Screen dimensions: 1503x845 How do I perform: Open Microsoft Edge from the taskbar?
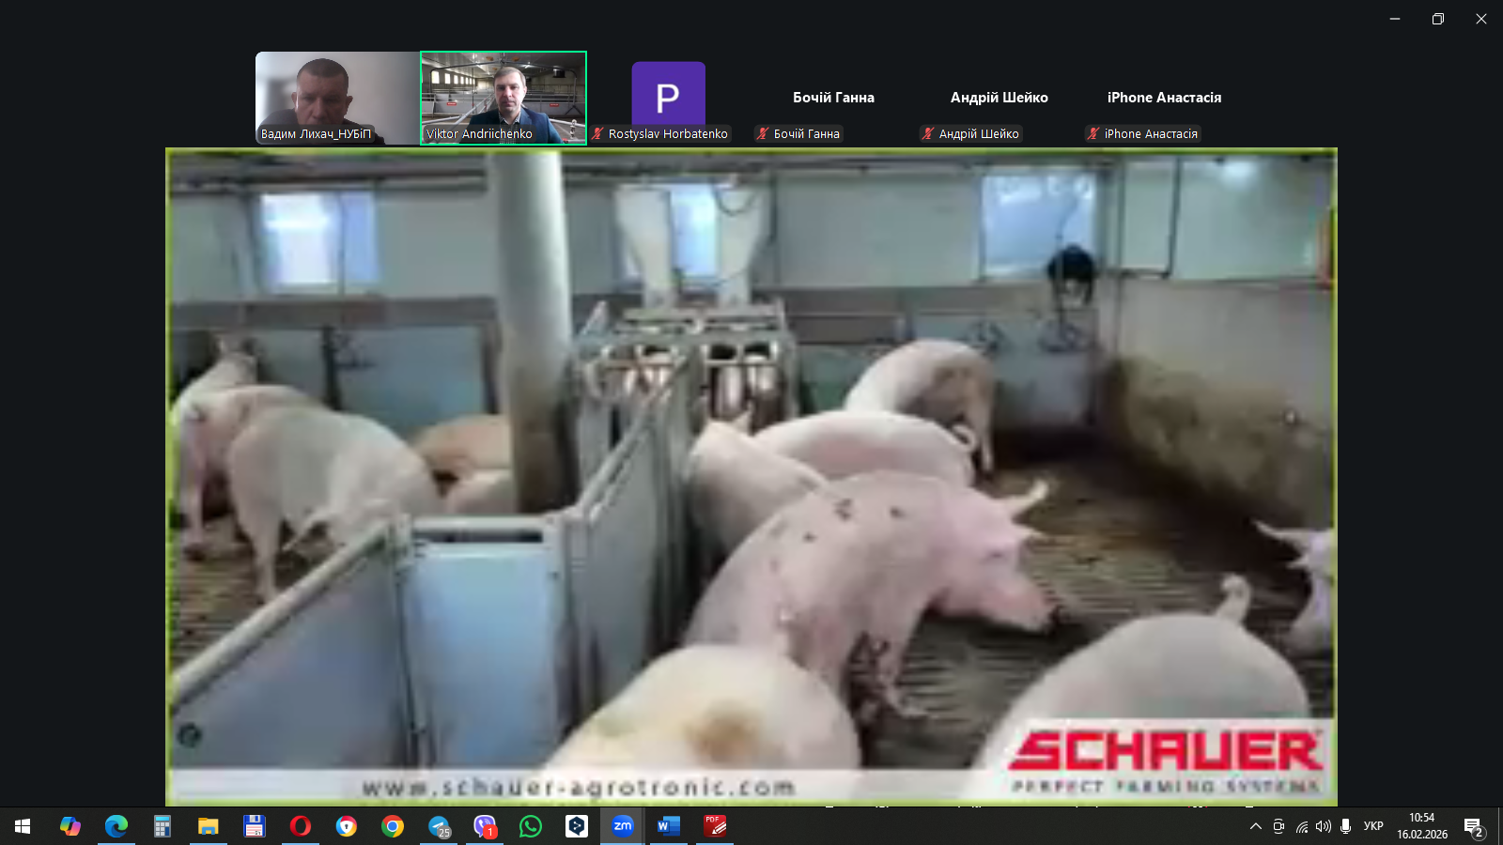(x=116, y=826)
